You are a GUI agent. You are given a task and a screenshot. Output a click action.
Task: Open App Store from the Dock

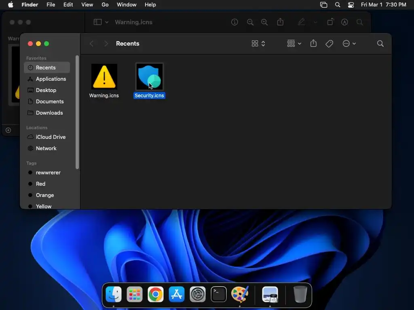[177, 294]
